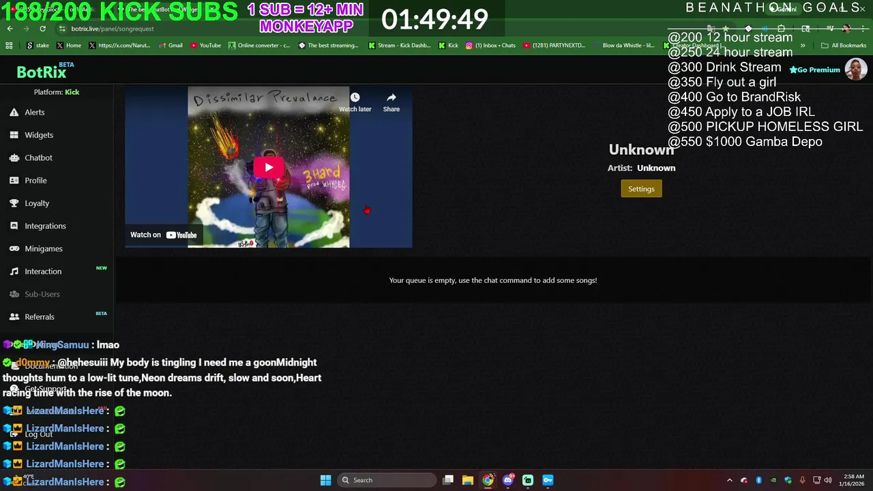
Task: Open the Referrals page
Action: coord(39,317)
